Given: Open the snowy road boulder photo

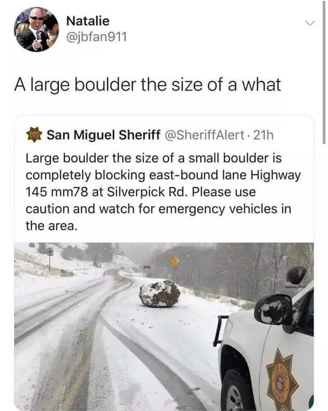Looking at the screenshot, I should [164, 326].
